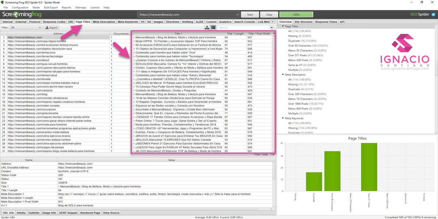Open the search options dropdown arrow
This screenshot has height=219, width=438.
point(272,27)
